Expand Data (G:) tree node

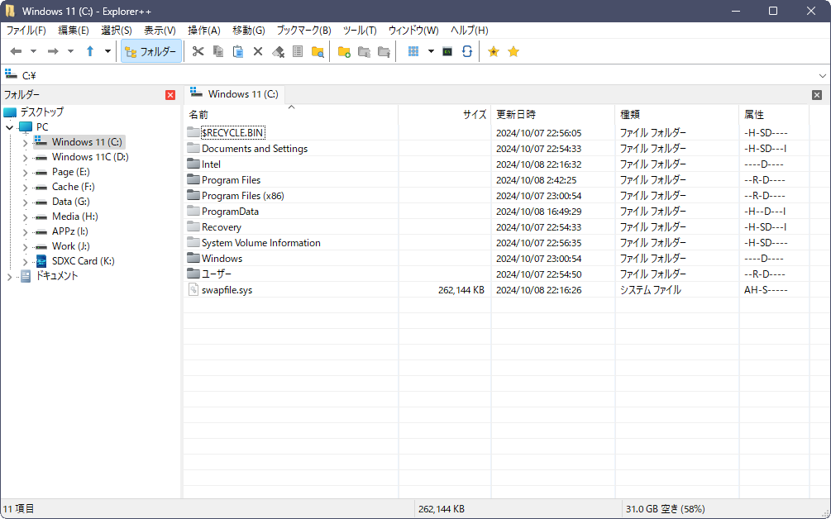point(25,202)
